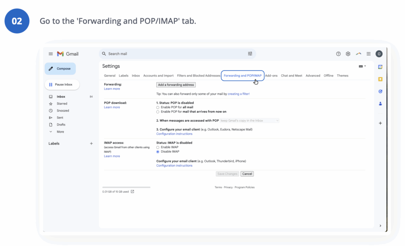This screenshot has width=405, height=246.
Task: Open Google Contacts from the side panel
Action: pos(380,104)
